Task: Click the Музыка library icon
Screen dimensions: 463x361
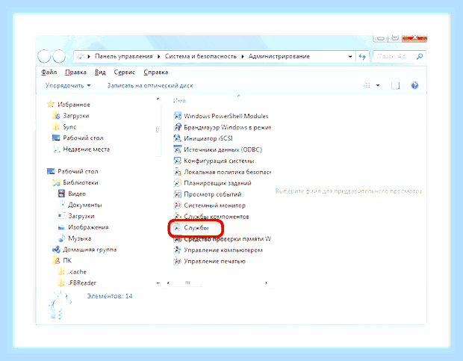Action: click(61, 238)
